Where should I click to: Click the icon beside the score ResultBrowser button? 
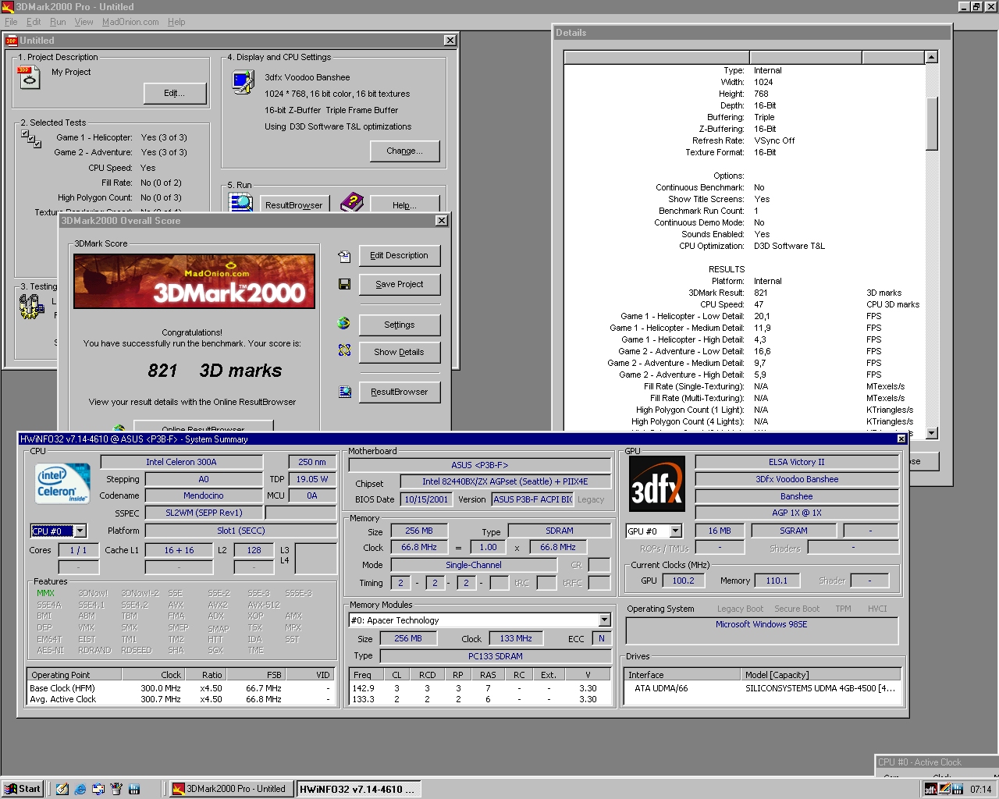tap(344, 392)
